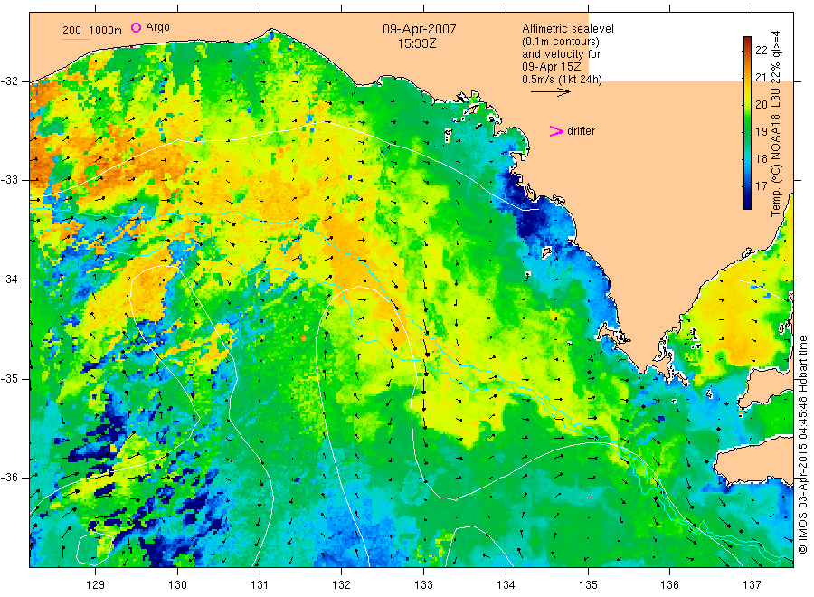Click the 'and velocity for' legend line
The image size is (814, 597).
pyautogui.click(x=561, y=54)
